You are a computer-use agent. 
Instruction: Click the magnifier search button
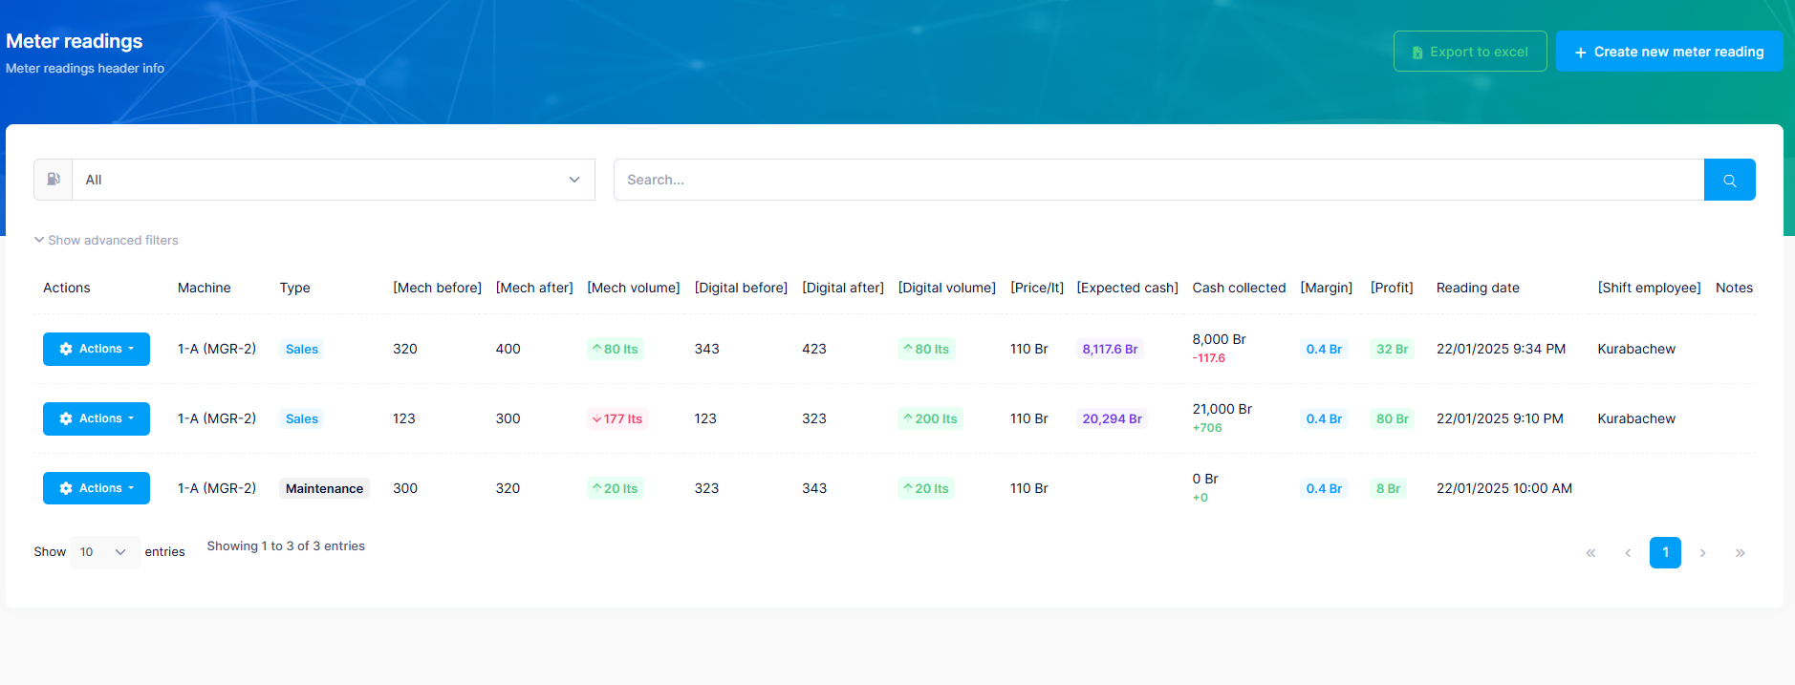(x=1729, y=180)
